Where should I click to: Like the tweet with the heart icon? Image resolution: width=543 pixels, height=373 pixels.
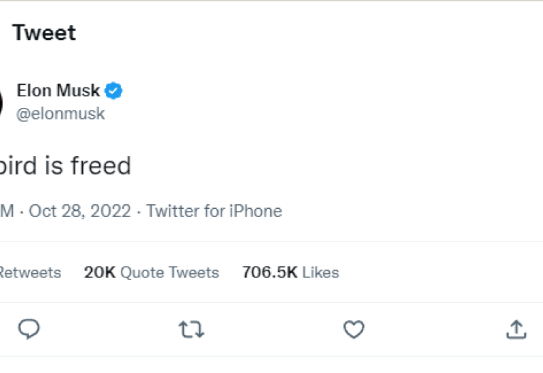pyautogui.click(x=354, y=330)
